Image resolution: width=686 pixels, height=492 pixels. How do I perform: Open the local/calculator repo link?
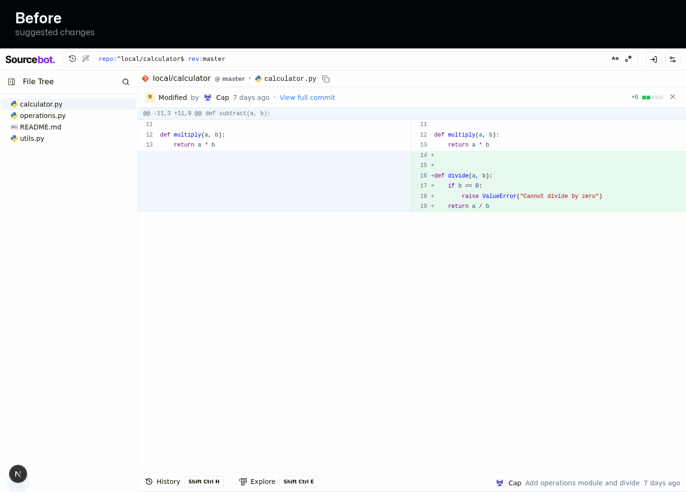coord(182,79)
